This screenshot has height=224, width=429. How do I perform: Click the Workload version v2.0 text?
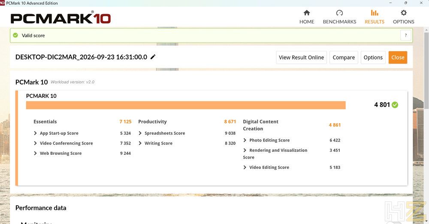click(73, 82)
